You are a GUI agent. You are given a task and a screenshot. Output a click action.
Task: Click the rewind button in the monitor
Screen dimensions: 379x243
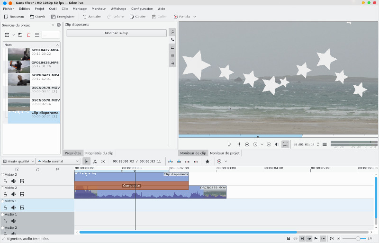pos(247,144)
